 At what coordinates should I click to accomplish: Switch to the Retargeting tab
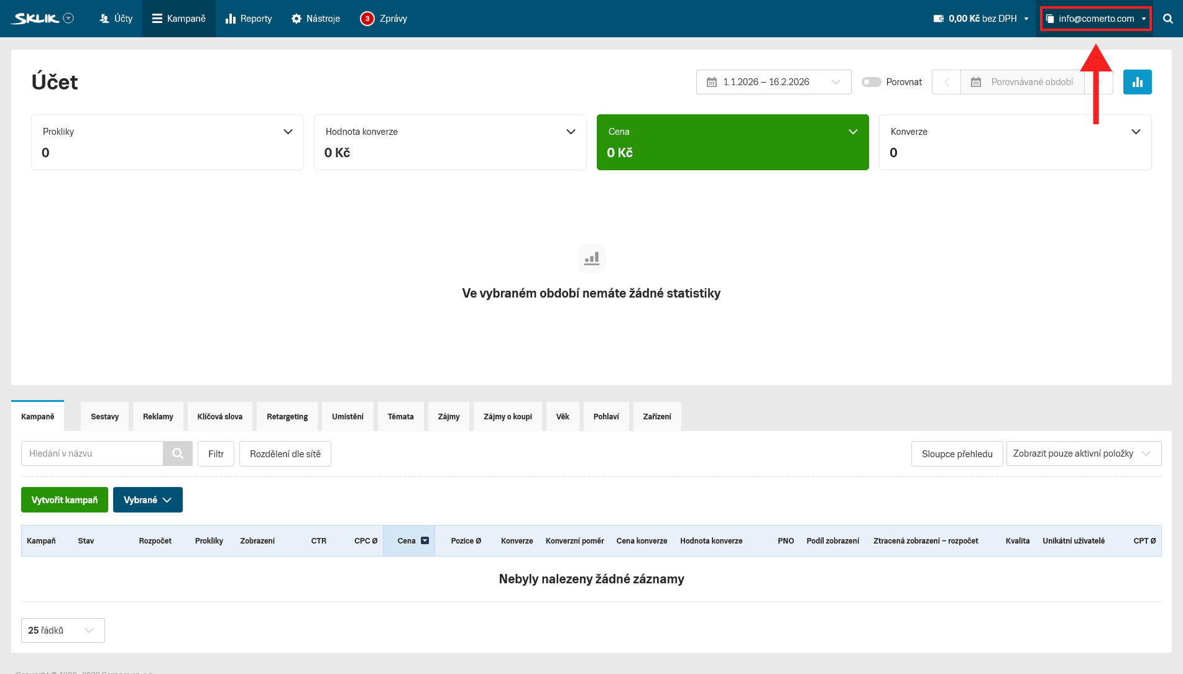coord(287,416)
